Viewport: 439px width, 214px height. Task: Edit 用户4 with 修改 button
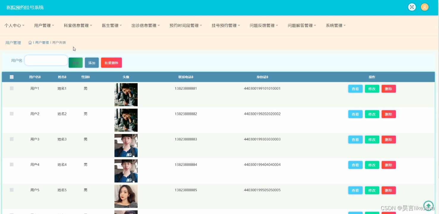tap(372, 165)
